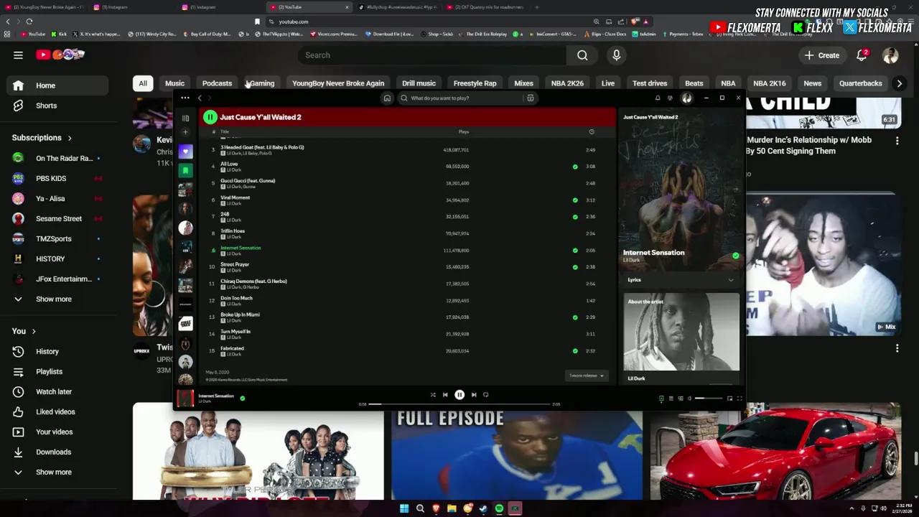Screen dimensions: 919x517
Task: Click Spotify search field
Action: tap(467, 98)
